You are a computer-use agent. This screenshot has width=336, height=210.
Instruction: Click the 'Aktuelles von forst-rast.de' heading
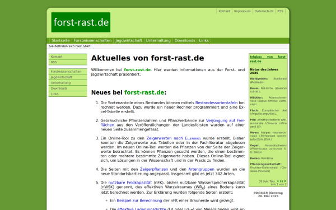click(x=147, y=58)
